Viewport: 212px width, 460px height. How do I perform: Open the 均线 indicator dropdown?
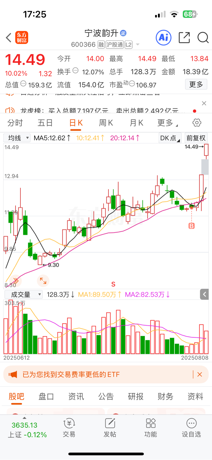tap(17, 138)
